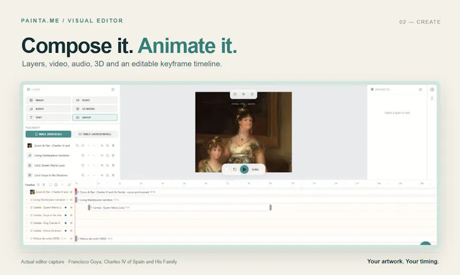This screenshot has height=275, width=460.
Task: Create a new Group layer
Action: coord(95,118)
